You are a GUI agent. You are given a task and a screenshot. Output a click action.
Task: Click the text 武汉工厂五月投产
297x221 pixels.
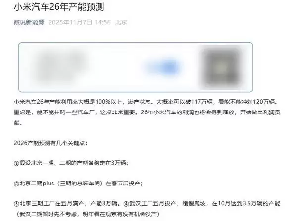pyautogui.click(x=153, y=204)
